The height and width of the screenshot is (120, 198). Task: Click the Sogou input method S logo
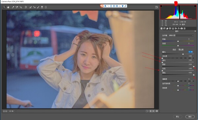pos(102,6)
